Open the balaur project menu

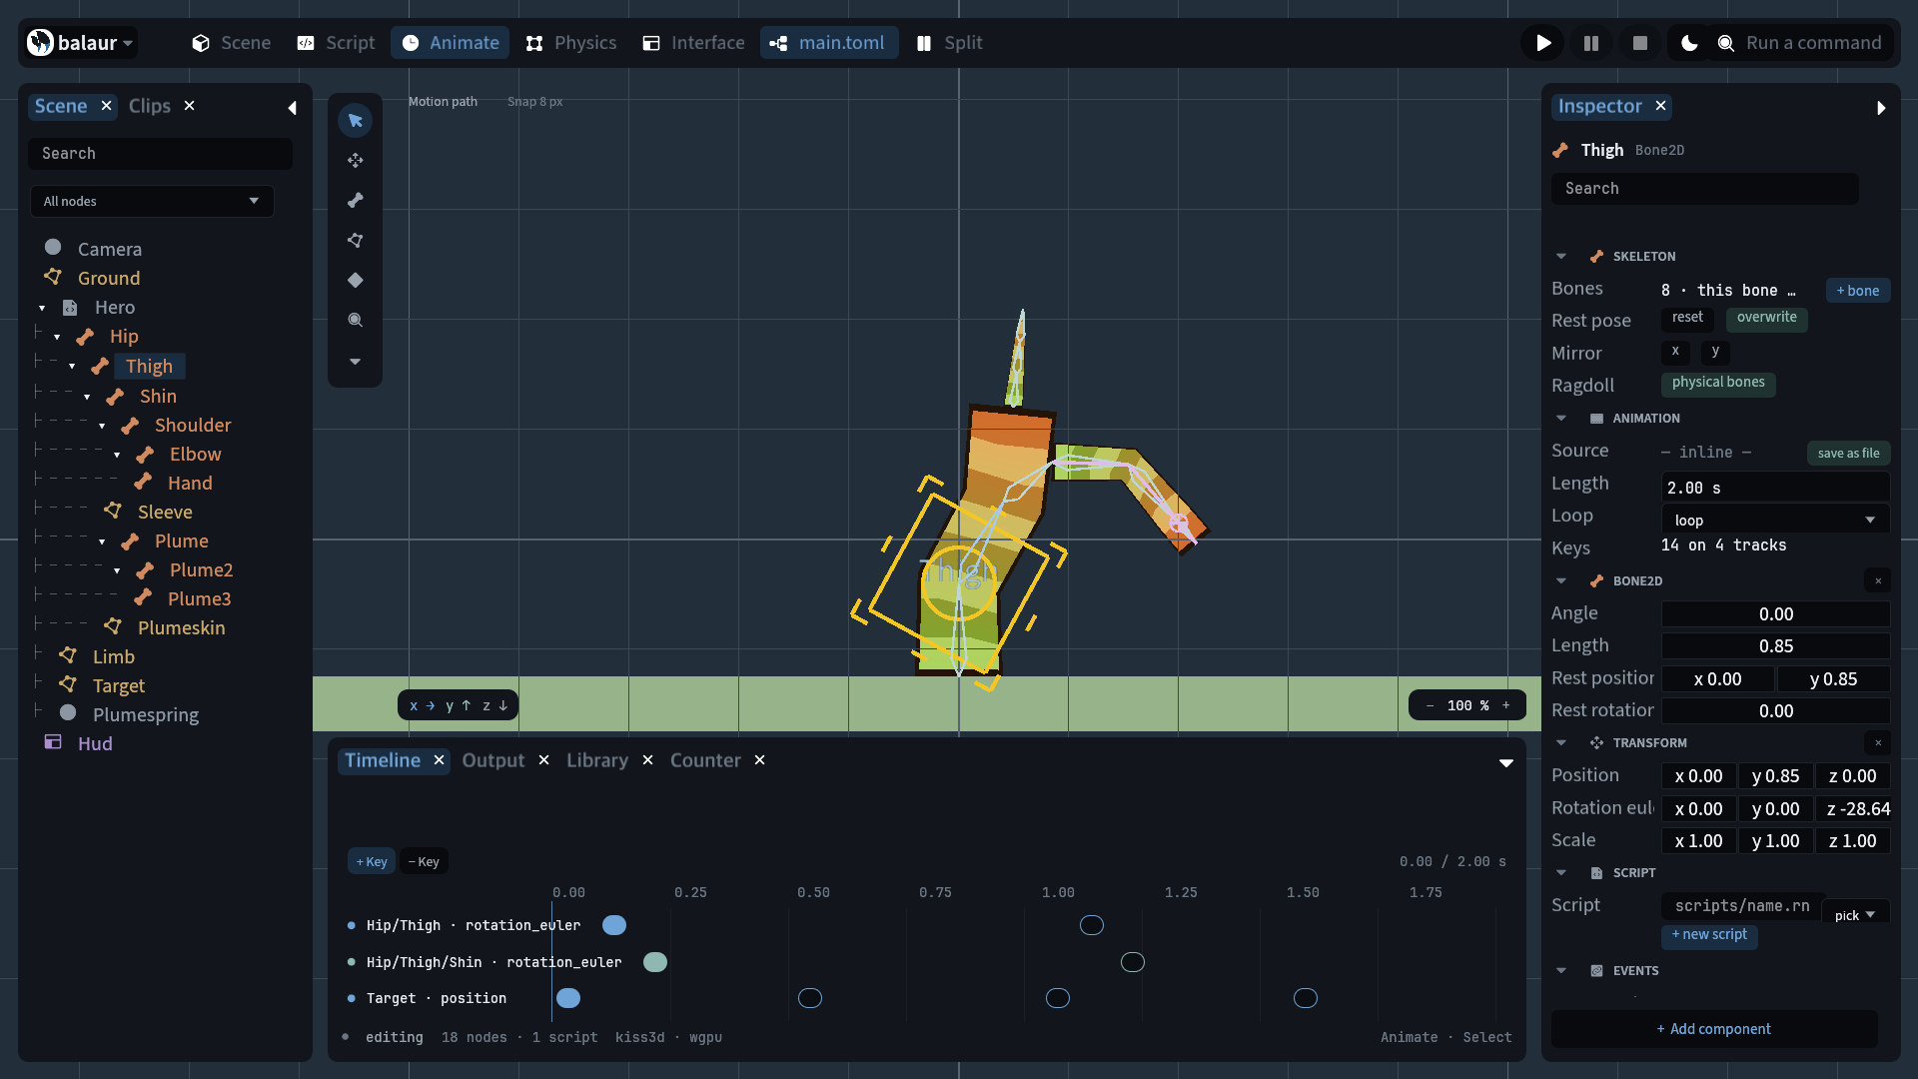(x=80, y=43)
